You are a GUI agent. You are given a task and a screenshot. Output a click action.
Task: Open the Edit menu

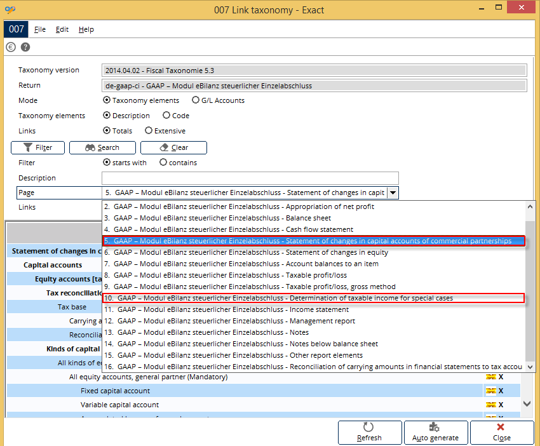click(62, 29)
